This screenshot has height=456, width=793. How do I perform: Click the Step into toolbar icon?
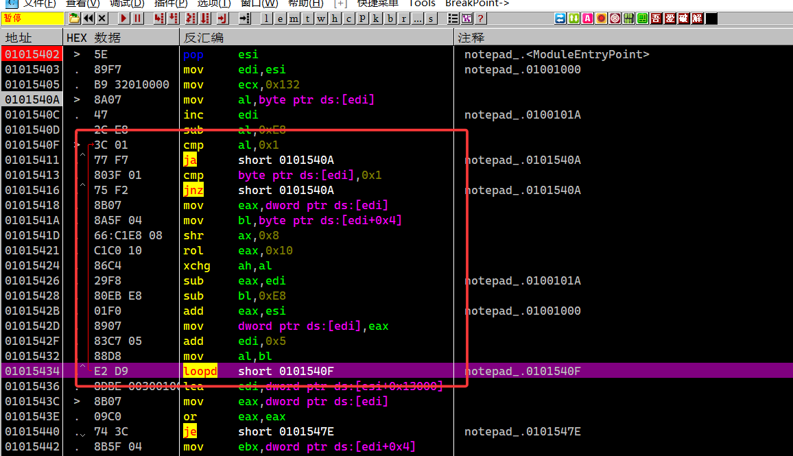click(x=159, y=19)
